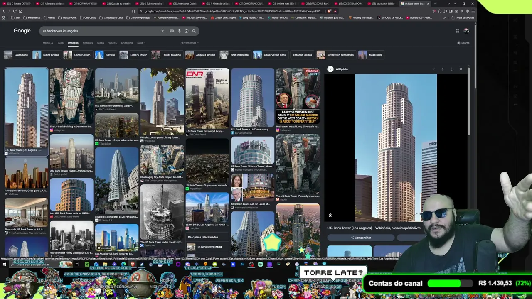The height and width of the screenshot is (299, 532).
Task: Open the on-screen keyboard input tool
Action: pyautogui.click(x=172, y=31)
